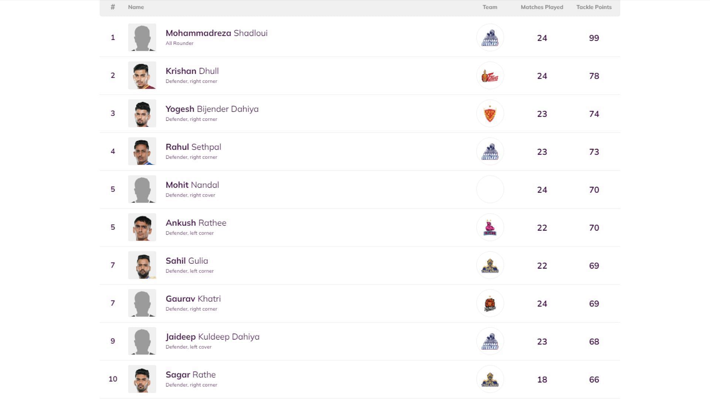Sort by Tackle Points column header
Screen dimensions: 710x399
[x=594, y=7]
